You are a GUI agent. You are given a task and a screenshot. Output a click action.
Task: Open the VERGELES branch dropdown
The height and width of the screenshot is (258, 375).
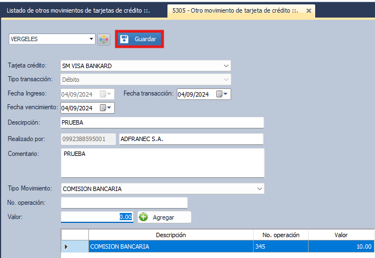pyautogui.click(x=91, y=39)
